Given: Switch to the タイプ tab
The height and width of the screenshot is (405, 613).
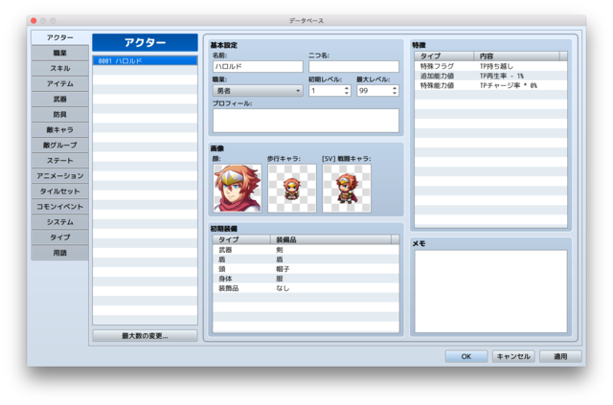Looking at the screenshot, I should 59,237.
